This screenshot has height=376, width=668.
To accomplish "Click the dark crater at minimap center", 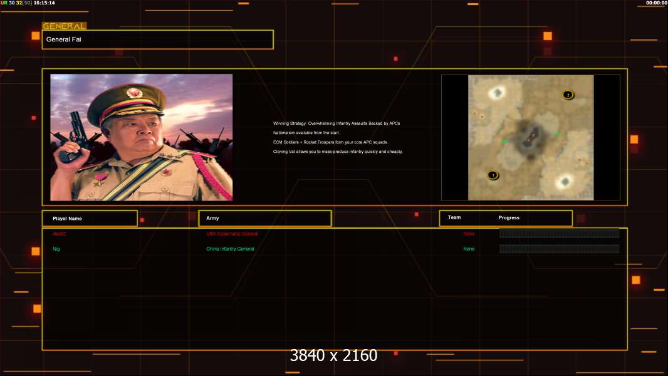I will 526,140.
